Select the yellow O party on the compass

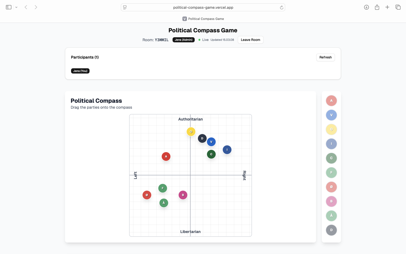click(191, 132)
